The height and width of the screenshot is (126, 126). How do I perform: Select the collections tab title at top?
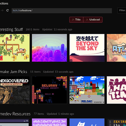coord(4,3)
